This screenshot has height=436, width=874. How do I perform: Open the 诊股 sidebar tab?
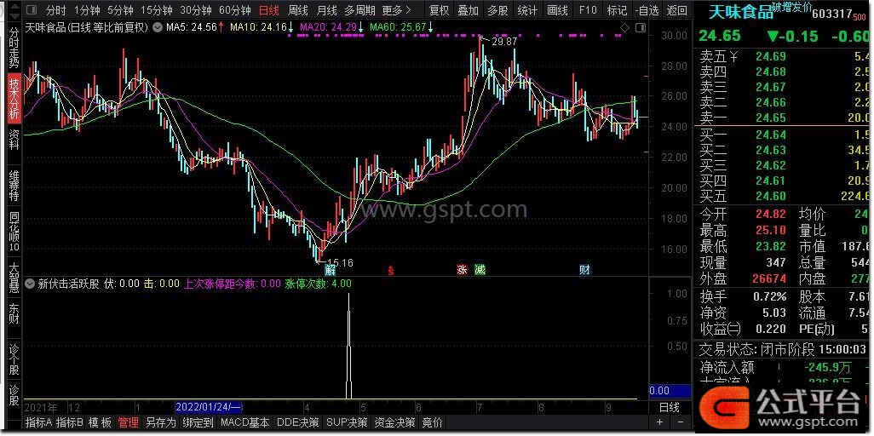click(x=14, y=395)
